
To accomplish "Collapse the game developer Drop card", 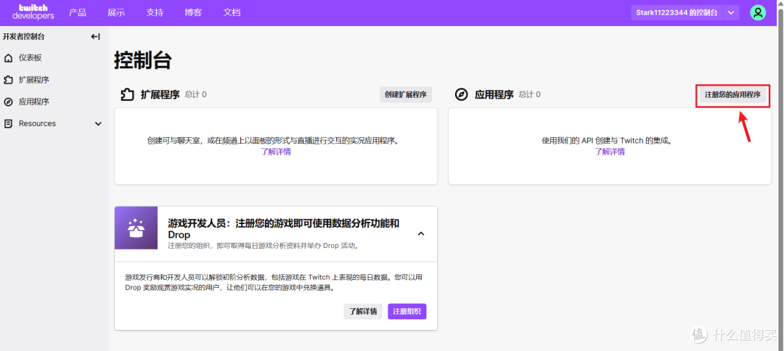I will [x=421, y=234].
